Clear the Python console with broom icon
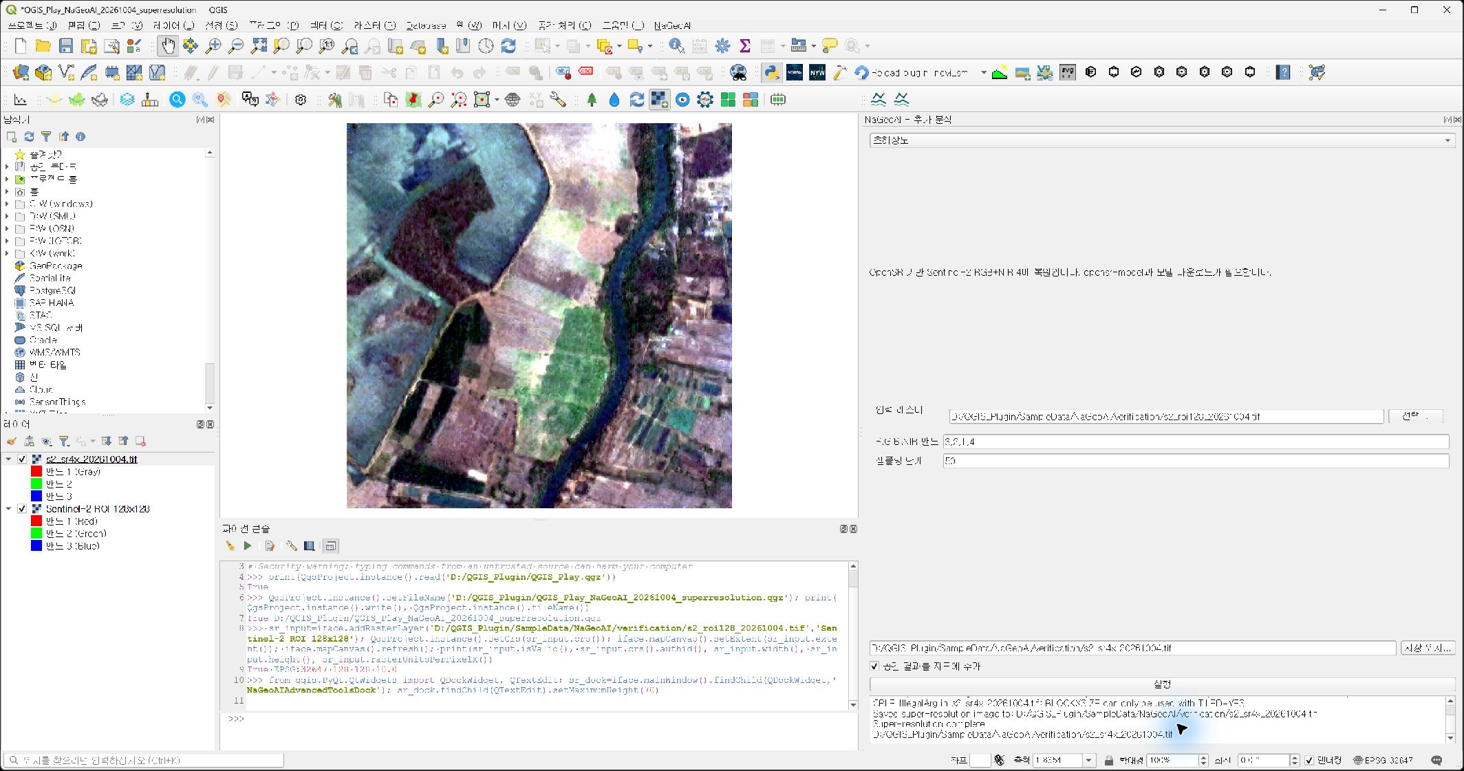Screen dimensions: 1464x771 [x=230, y=546]
